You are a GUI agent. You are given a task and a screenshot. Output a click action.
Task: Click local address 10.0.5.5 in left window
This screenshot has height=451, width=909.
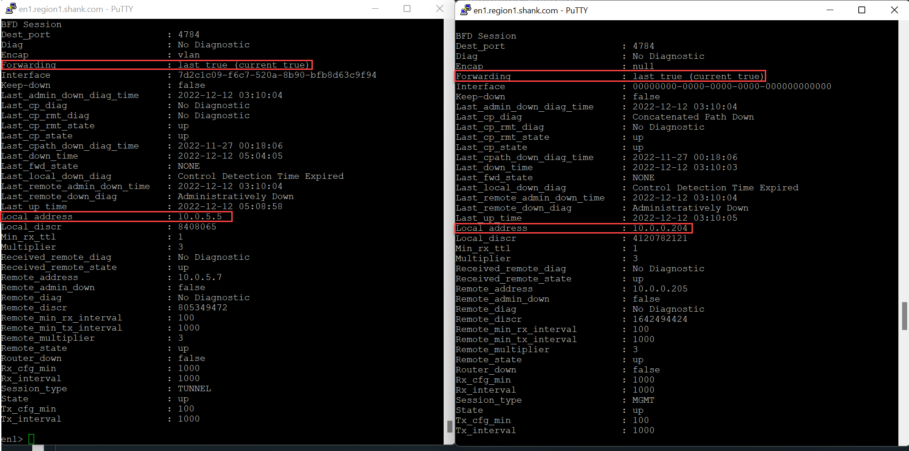pos(200,217)
